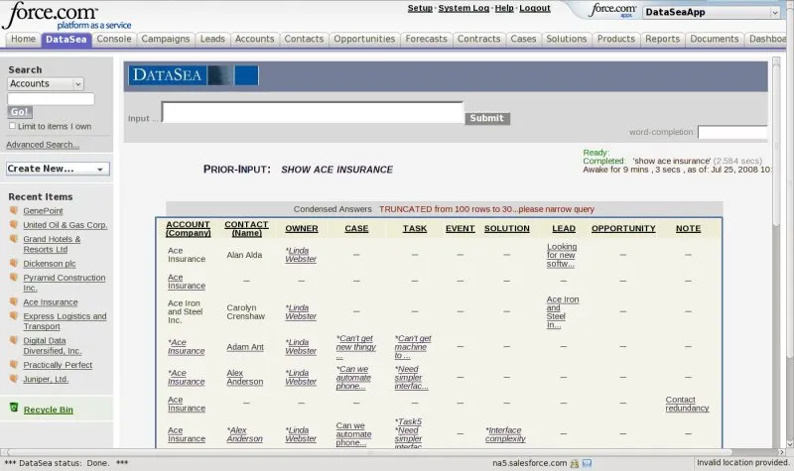Viewport: 794px width, 471px height.
Task: Open the Solutions tab
Action: (x=567, y=39)
